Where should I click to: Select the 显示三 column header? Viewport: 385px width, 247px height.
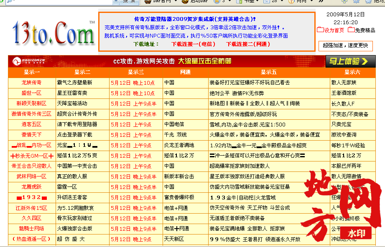click(x=136, y=72)
